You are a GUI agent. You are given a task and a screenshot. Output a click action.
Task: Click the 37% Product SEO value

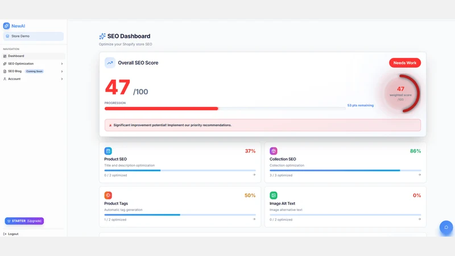pyautogui.click(x=250, y=151)
